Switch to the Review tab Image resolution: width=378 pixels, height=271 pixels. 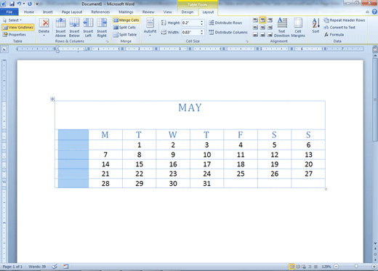148,12
